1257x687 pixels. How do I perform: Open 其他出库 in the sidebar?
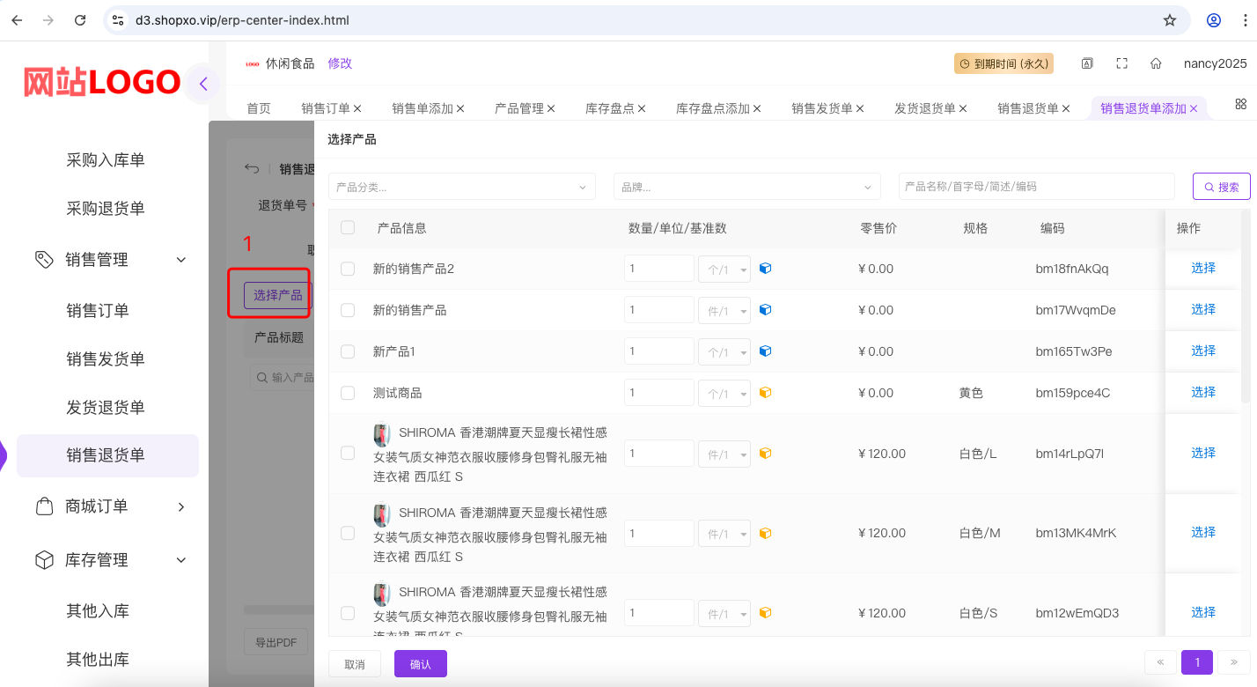(x=98, y=660)
